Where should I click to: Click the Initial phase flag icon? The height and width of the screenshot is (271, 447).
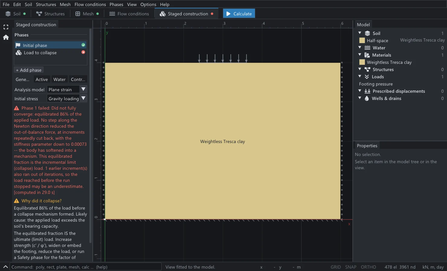(x=18, y=45)
